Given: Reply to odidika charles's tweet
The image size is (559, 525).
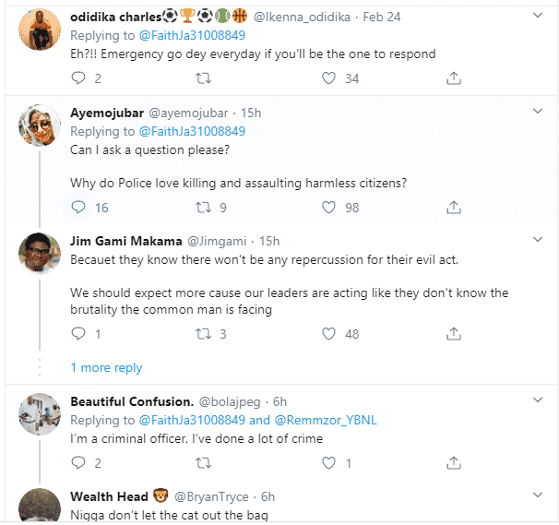Looking at the screenshot, I should pyautogui.click(x=78, y=79).
